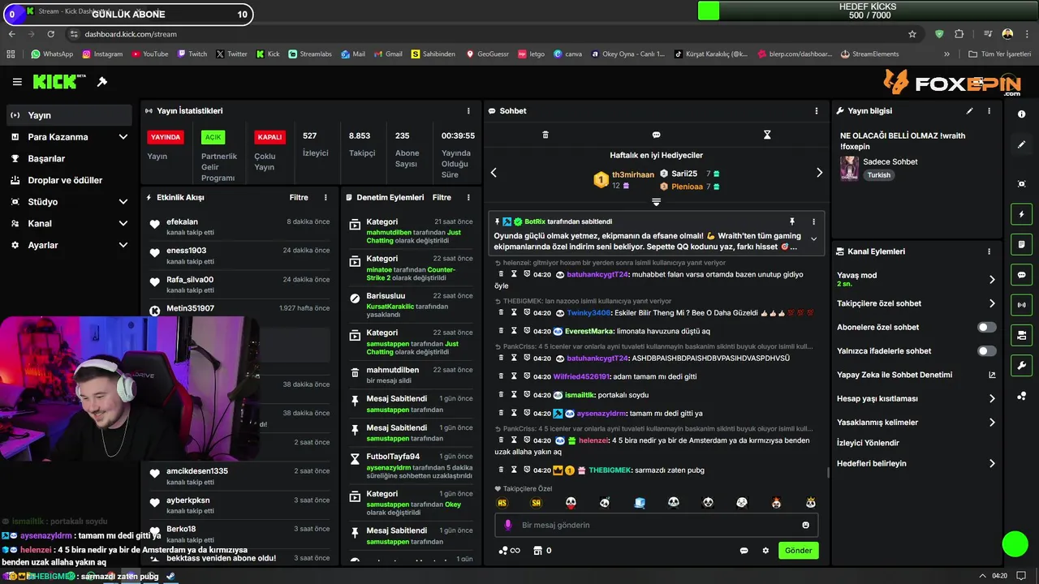This screenshot has width=1039, height=584.
Task: Click the green Gönder button
Action: point(798,550)
